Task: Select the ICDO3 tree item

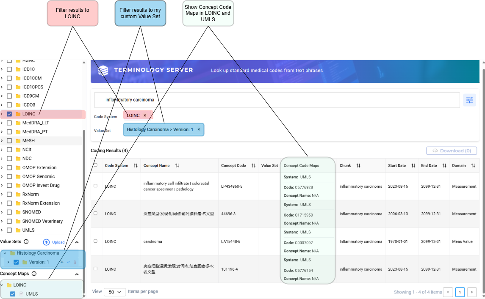Action: [29, 105]
